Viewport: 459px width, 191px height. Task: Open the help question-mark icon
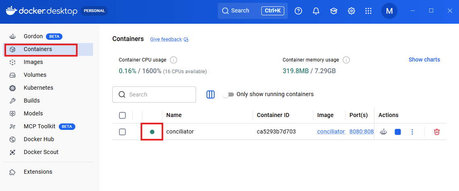point(298,11)
